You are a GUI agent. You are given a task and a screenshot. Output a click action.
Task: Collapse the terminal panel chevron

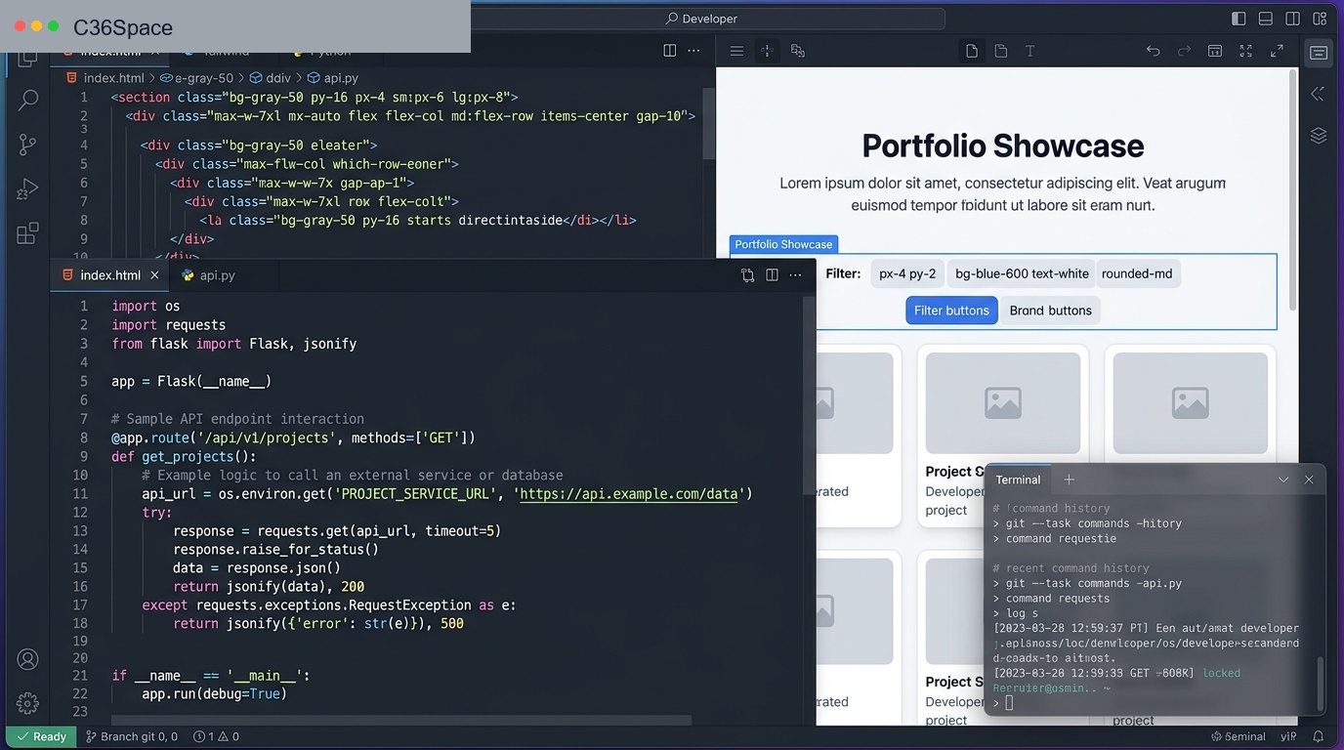coord(1283,479)
